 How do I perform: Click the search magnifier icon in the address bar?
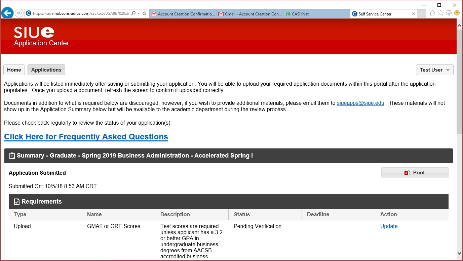pos(133,13)
